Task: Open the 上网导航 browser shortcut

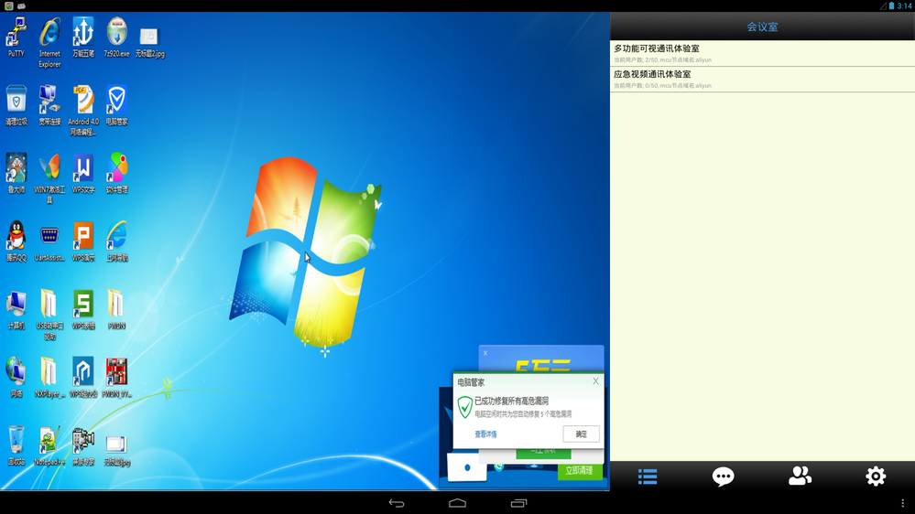Action: [116, 241]
